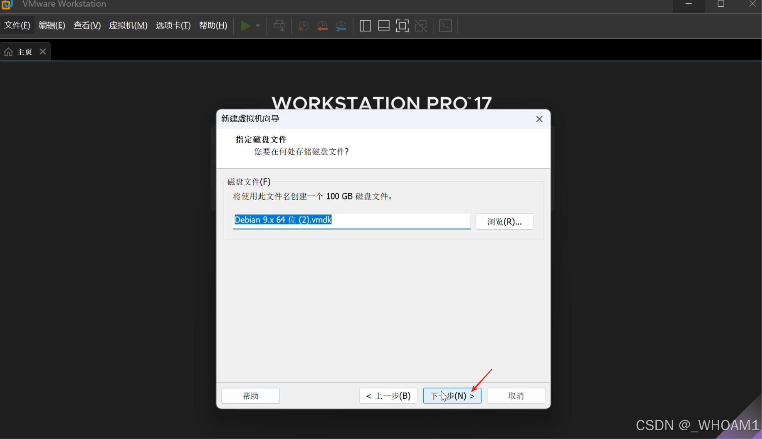Screen dimensions: 762x439
Task: Toggle the thumbnail bar layout icon
Action: pyautogui.click(x=384, y=26)
